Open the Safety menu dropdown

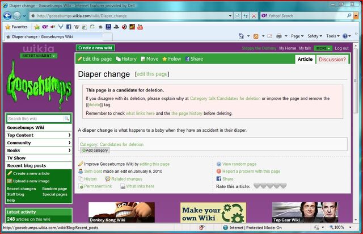pyautogui.click(x=315, y=36)
